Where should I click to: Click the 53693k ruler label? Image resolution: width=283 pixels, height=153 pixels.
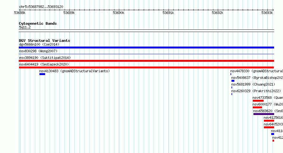pos(267,13)
